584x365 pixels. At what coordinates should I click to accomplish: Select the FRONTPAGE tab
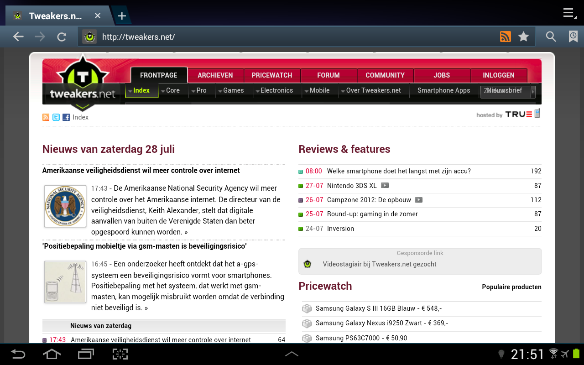tap(159, 75)
